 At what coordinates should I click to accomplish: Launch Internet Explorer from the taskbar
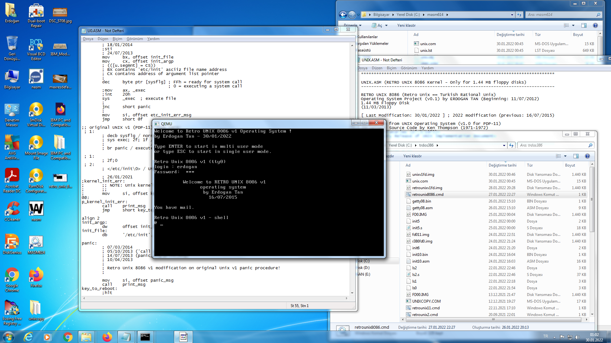pos(28,337)
